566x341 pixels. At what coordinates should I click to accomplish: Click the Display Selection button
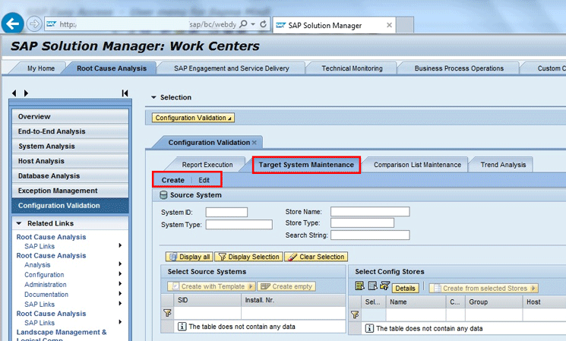point(248,257)
